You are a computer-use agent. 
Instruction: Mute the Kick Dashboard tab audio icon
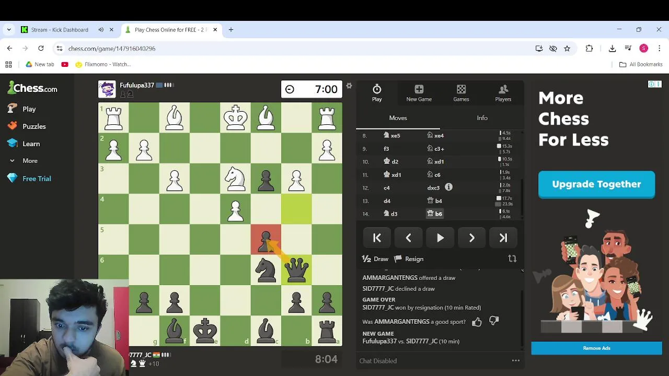point(101,30)
